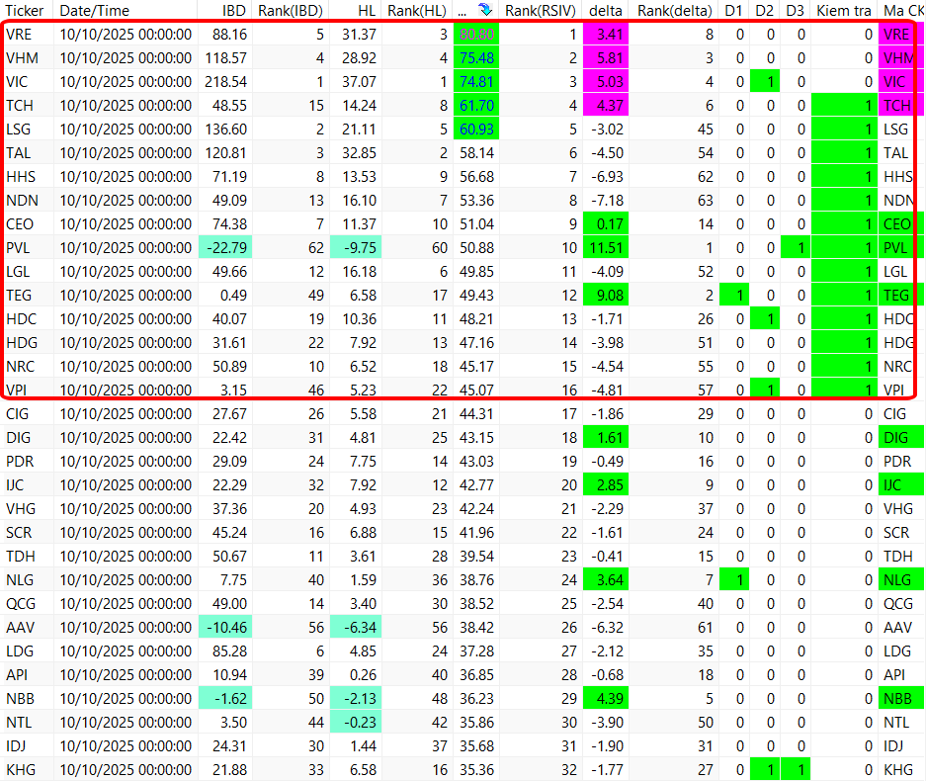
Task: Click the sort arrow icon in header
Action: [485, 10]
